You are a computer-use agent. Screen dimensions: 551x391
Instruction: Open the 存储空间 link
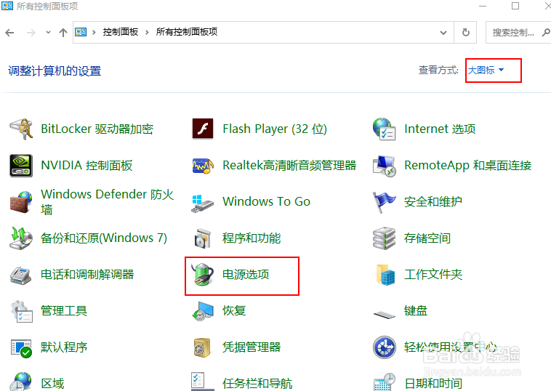click(427, 238)
